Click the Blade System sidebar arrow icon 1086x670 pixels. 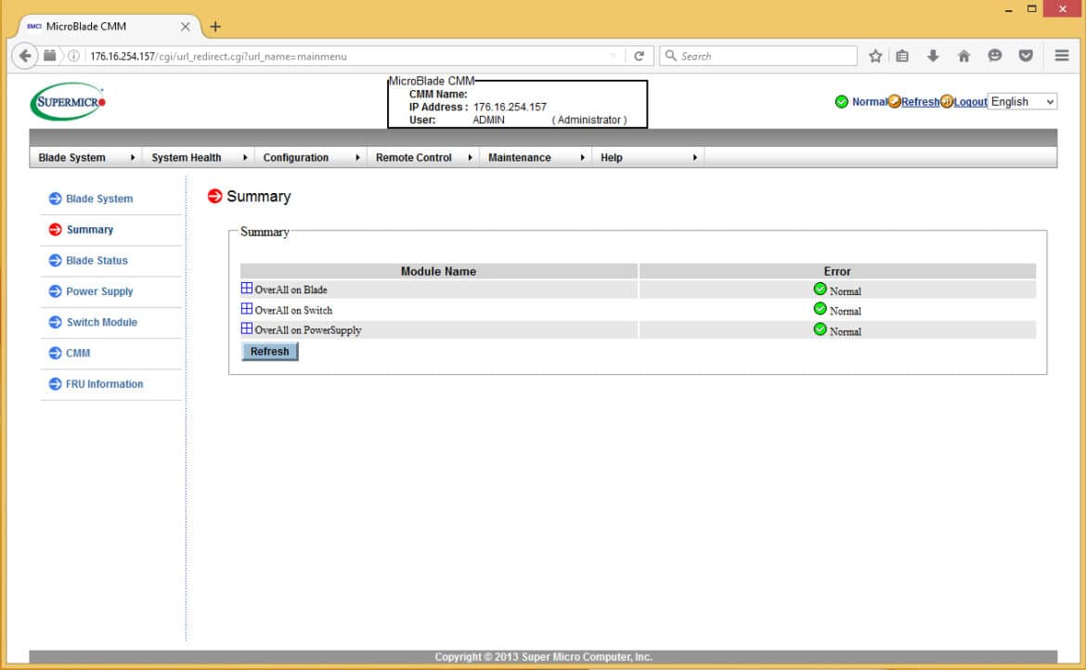[56, 199]
